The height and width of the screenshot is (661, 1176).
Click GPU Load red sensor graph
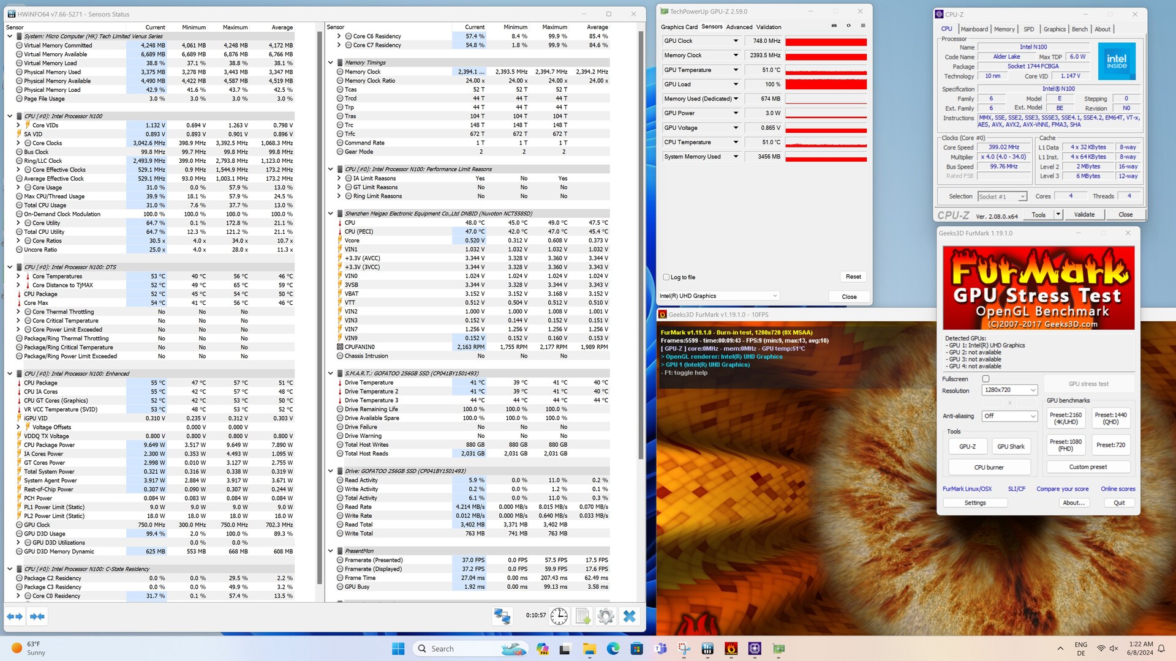point(826,84)
